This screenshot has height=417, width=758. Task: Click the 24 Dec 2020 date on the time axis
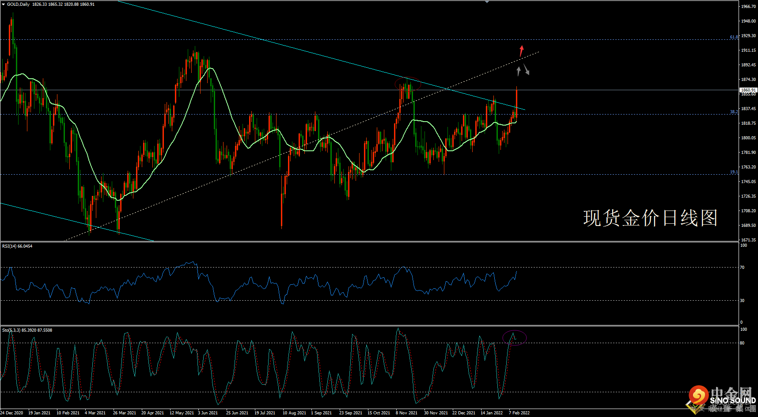pos(12,413)
